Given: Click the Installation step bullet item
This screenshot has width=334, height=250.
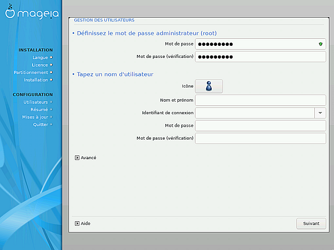Looking at the screenshot, I should click(x=36, y=80).
